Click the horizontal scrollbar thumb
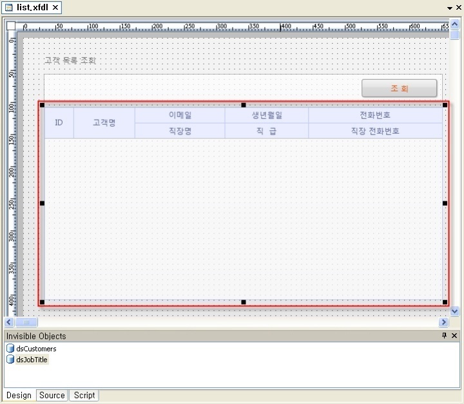The height and width of the screenshot is (404, 464). tap(26, 322)
